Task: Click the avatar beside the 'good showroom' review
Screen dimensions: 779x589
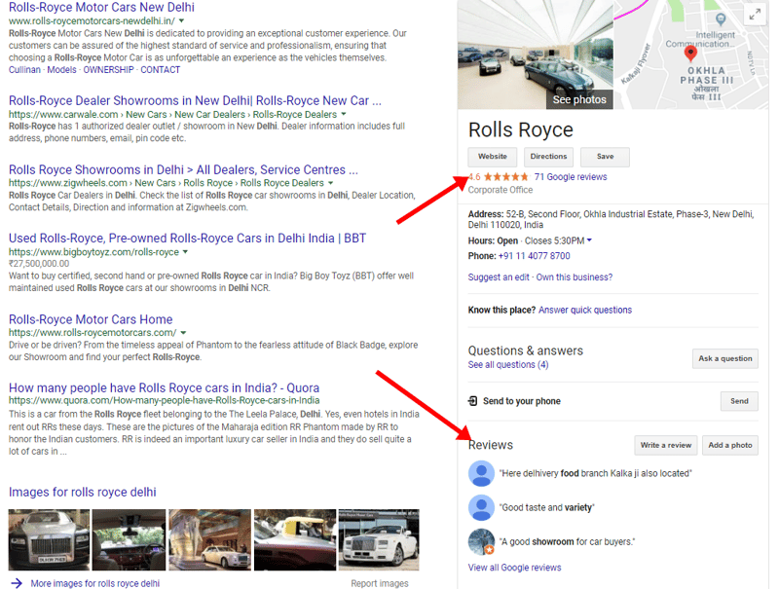Action: pyautogui.click(x=481, y=542)
